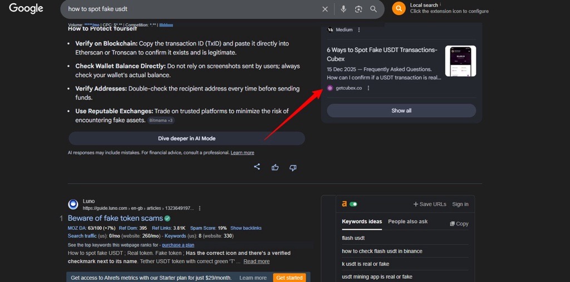Start voice search with the microphone icon
Viewport: 570px width, 282px height.
point(343,9)
